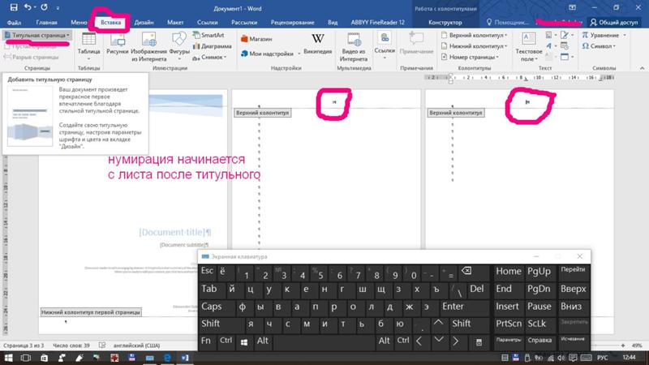Tap Insert key on on-screen keyboard
649x365 pixels.
508,307
